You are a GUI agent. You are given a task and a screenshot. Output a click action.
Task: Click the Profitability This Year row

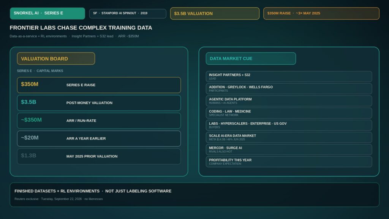pos(289,162)
